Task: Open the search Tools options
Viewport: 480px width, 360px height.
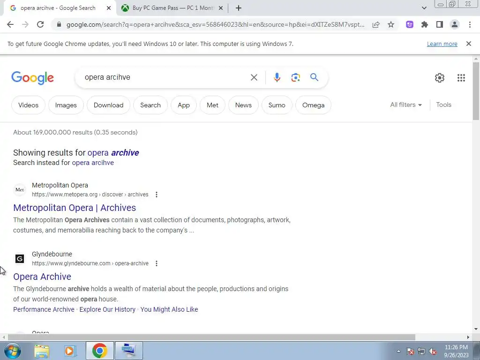Action: point(443,105)
